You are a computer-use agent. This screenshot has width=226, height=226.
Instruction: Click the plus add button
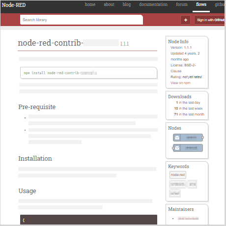(x=186, y=20)
